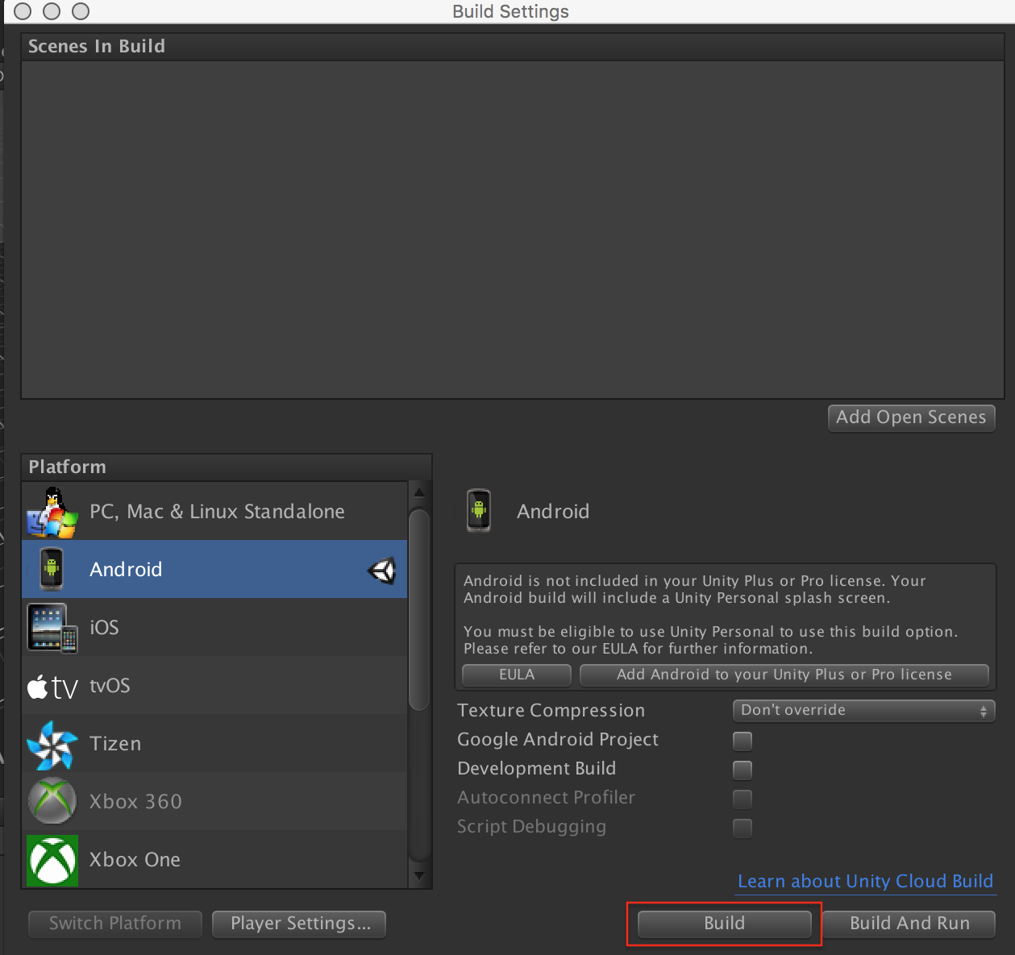Click the Build button
This screenshot has height=955, width=1015.
[x=724, y=924]
